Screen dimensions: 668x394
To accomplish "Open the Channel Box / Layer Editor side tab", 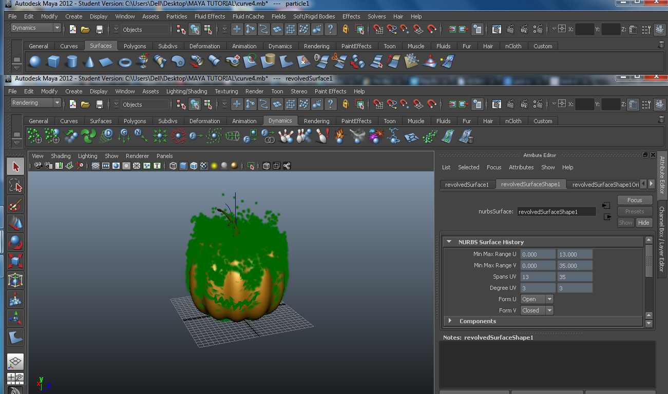I will pyautogui.click(x=662, y=239).
